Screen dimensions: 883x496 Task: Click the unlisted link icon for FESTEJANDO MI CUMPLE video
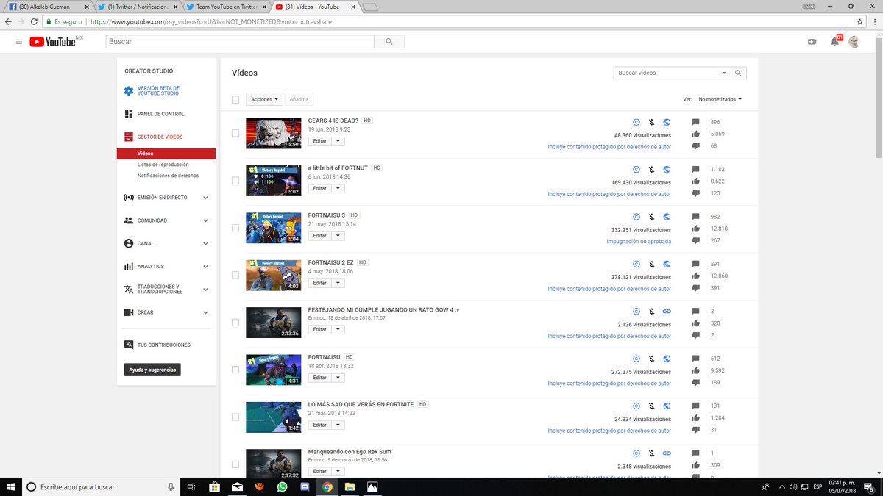point(667,312)
